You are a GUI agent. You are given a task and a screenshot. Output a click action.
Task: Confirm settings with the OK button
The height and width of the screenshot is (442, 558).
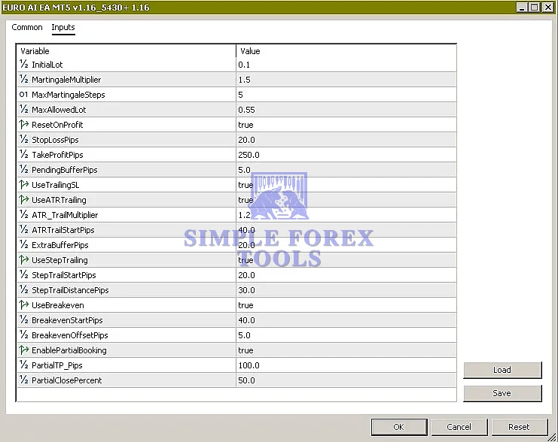click(398, 427)
